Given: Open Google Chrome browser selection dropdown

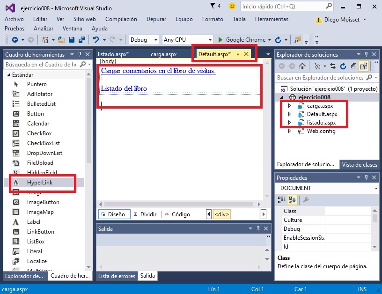Looking at the screenshot, I should [270, 40].
